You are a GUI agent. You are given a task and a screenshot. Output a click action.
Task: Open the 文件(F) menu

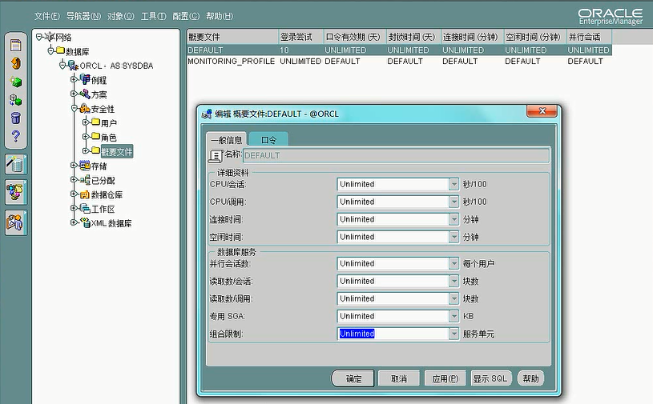click(46, 16)
